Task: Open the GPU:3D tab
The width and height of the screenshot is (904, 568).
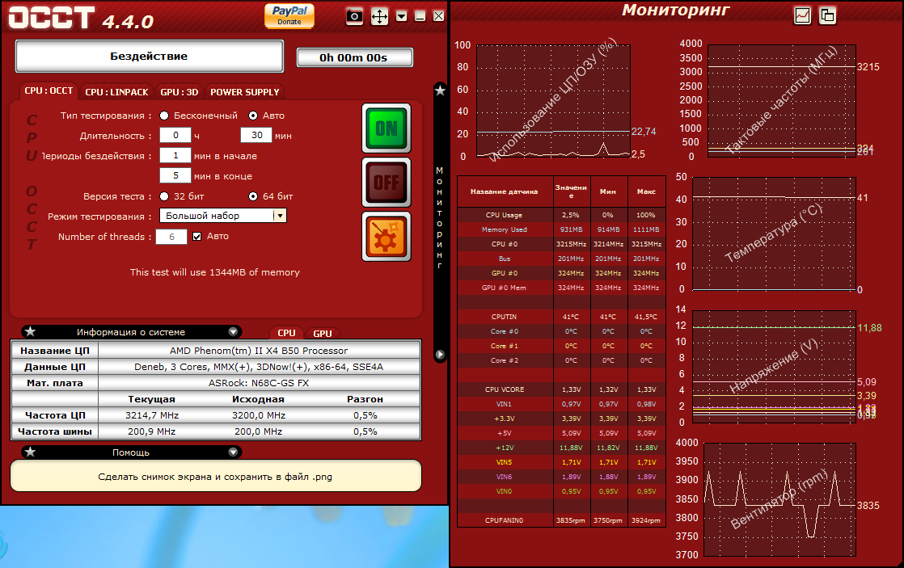Action: click(x=180, y=92)
